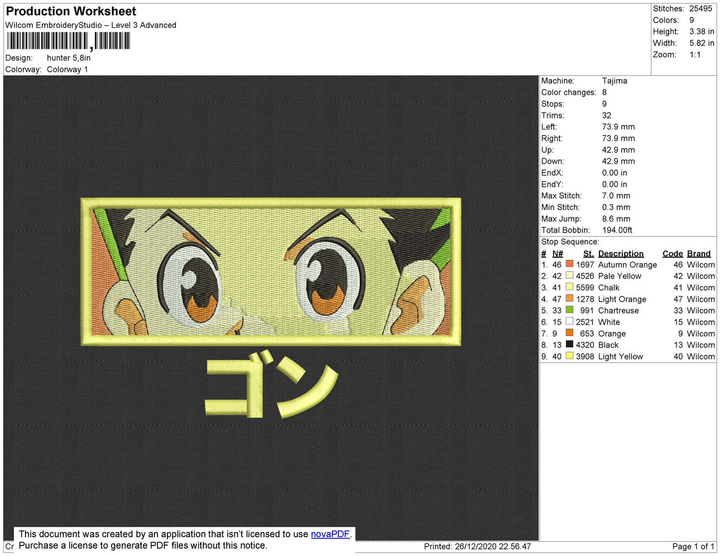
Task: Click the design barcode
Action: tap(69, 41)
